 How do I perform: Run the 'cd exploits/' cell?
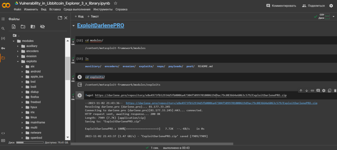[x=80, y=77]
